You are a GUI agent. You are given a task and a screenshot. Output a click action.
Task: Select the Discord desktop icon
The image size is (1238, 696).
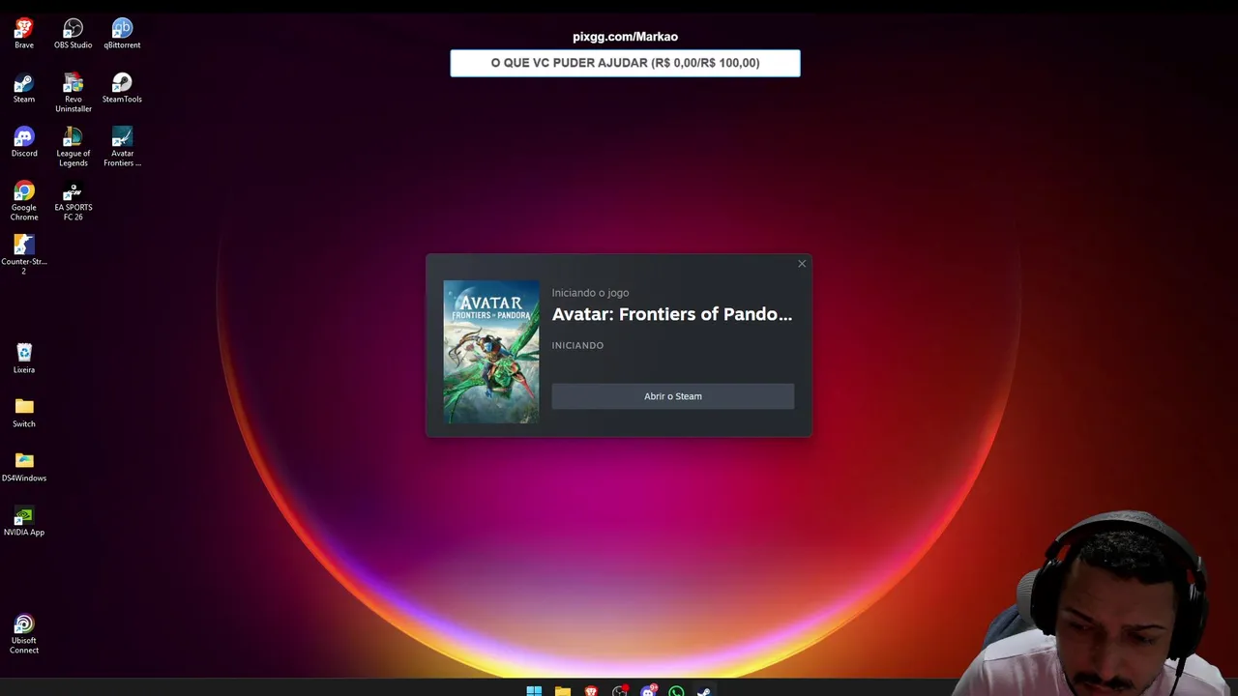24,142
